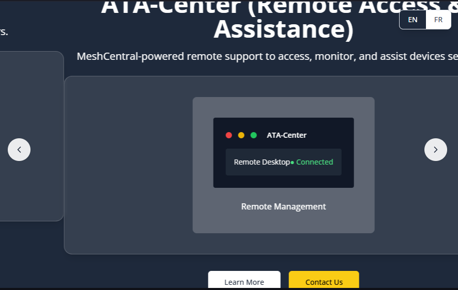Screen dimensions: 458x290
Task: Open the Learn More button
Action: coord(244,282)
